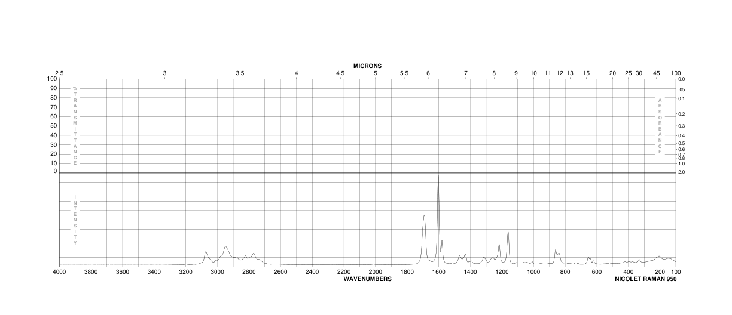The width and height of the screenshot is (732, 315).
Task: Click the 3.5 micron scale label
Action: pyautogui.click(x=240, y=73)
